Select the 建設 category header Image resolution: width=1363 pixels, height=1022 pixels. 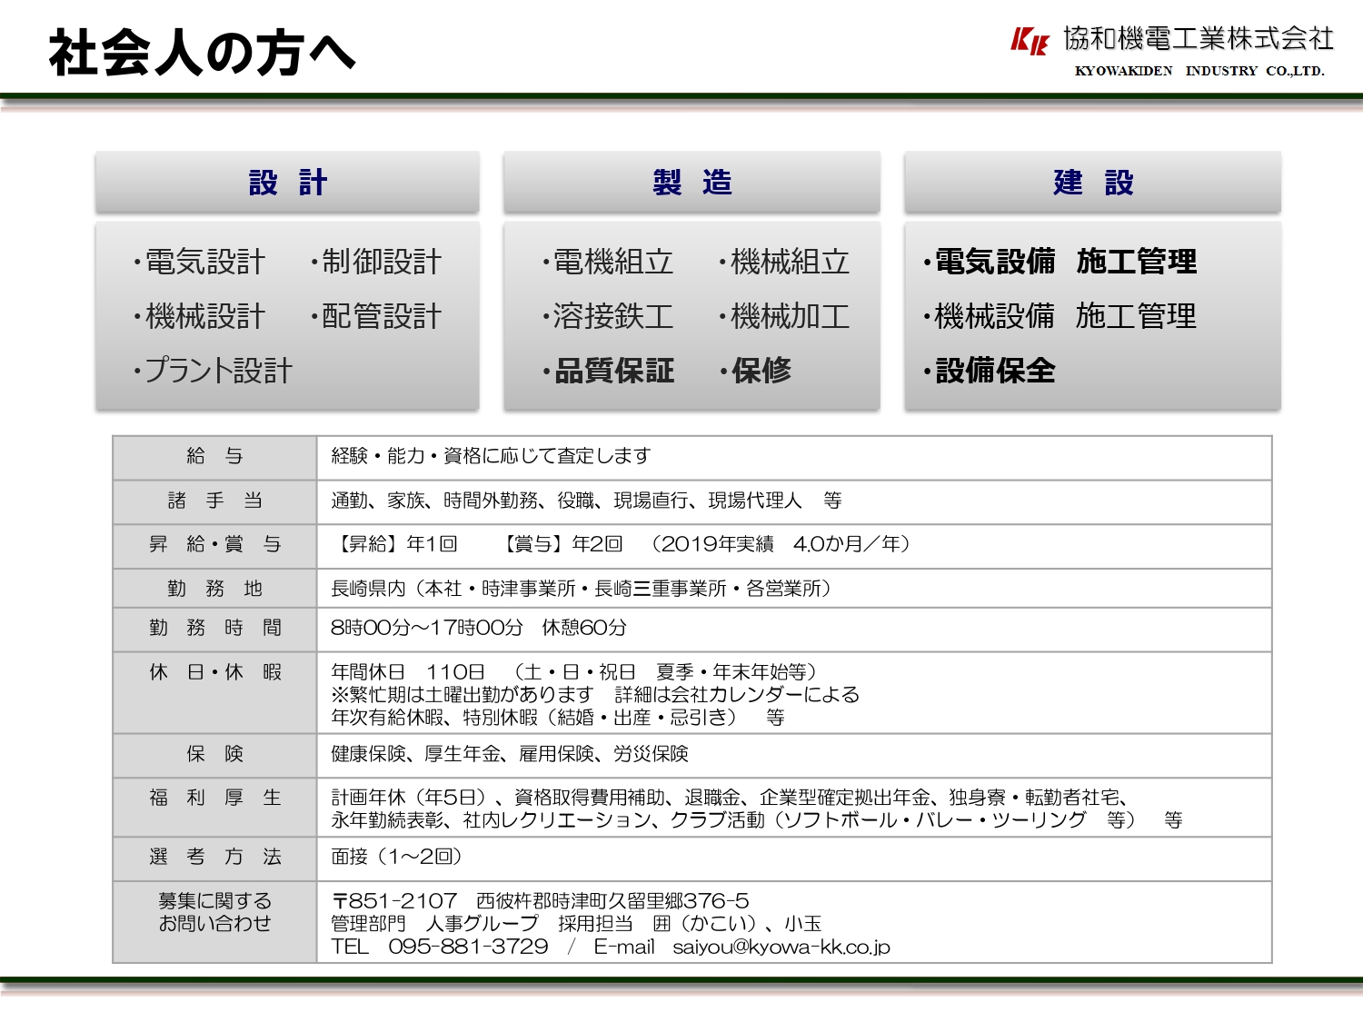1092,183
